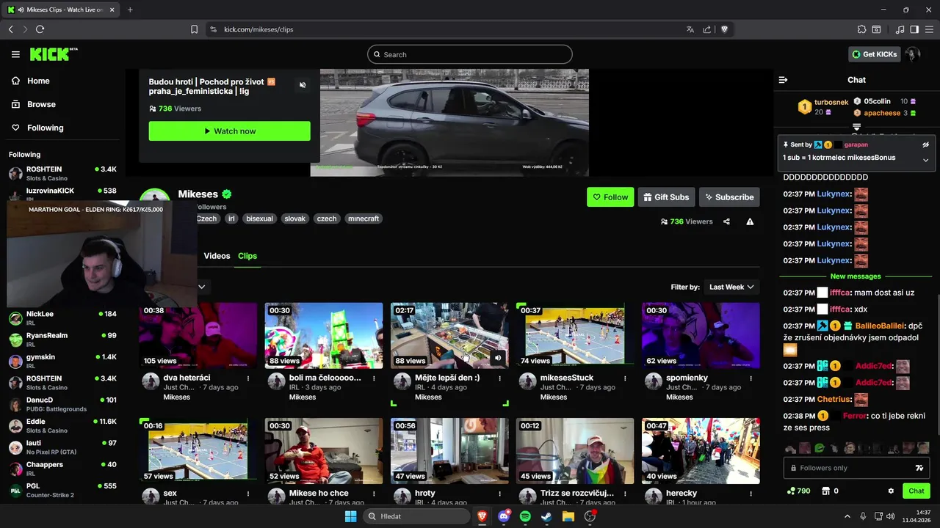Open Chaappers channel in Following list
The image size is (940, 528).
pyautogui.click(x=62, y=469)
